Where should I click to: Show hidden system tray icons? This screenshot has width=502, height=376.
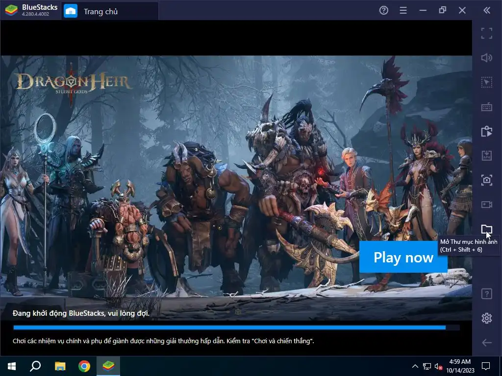pos(415,366)
